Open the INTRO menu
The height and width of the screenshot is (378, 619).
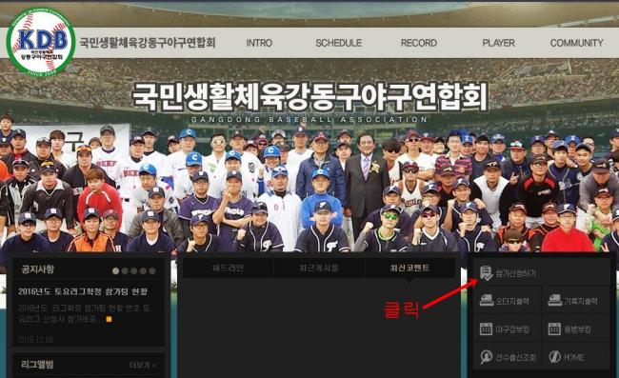(259, 43)
